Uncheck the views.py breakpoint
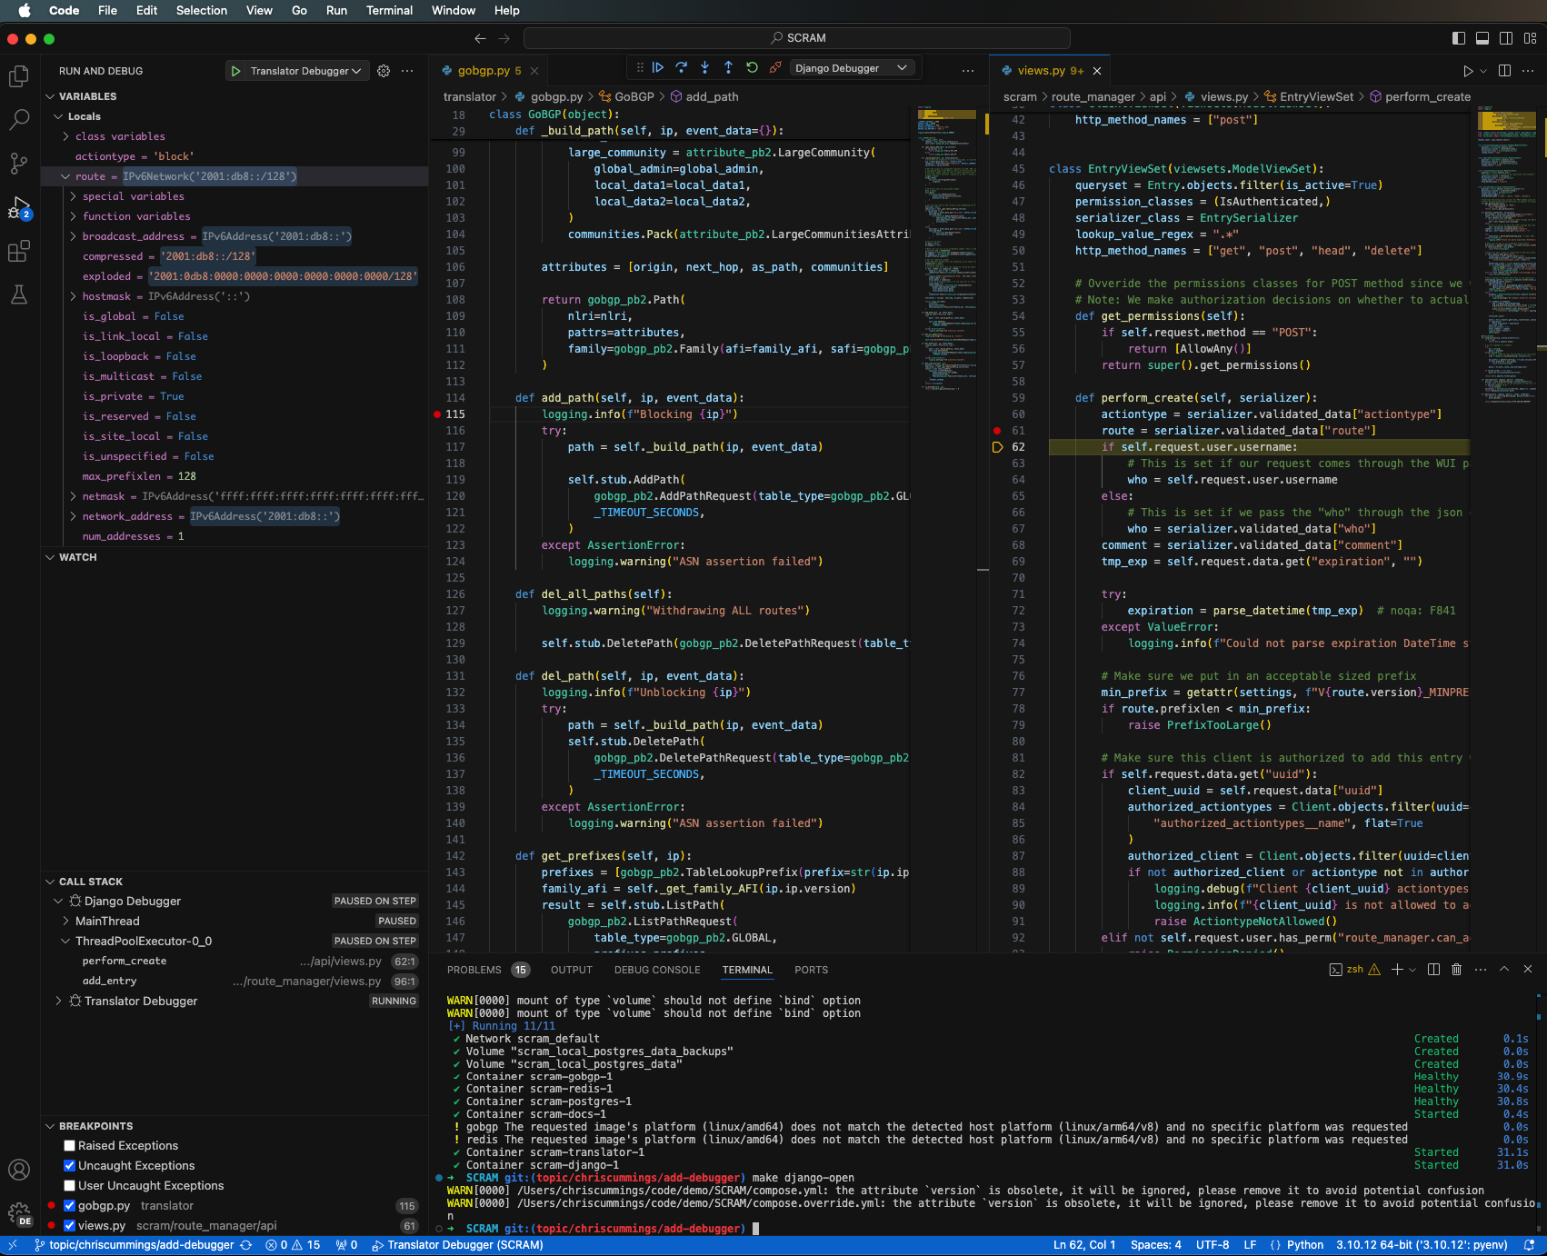Screen dimensions: 1547x1256 69,1226
